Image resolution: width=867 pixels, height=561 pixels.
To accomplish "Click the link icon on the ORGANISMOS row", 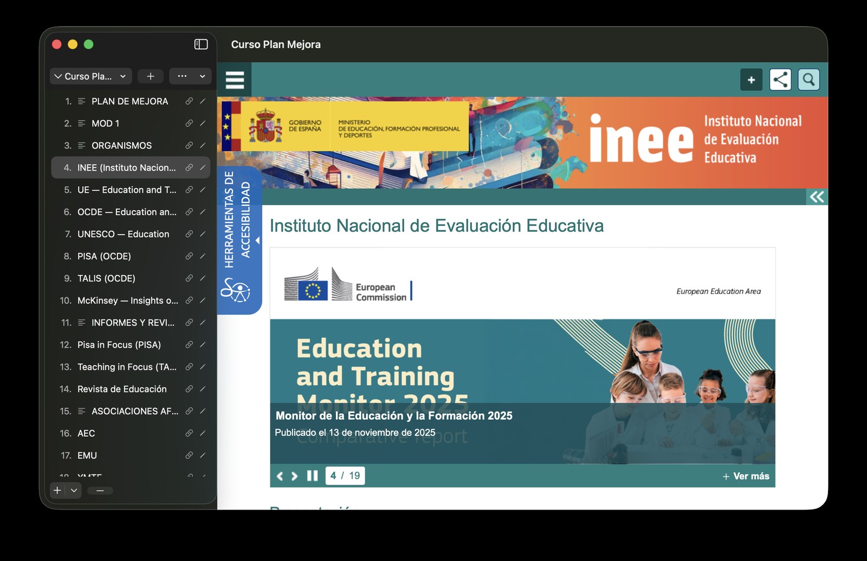I will tap(189, 146).
